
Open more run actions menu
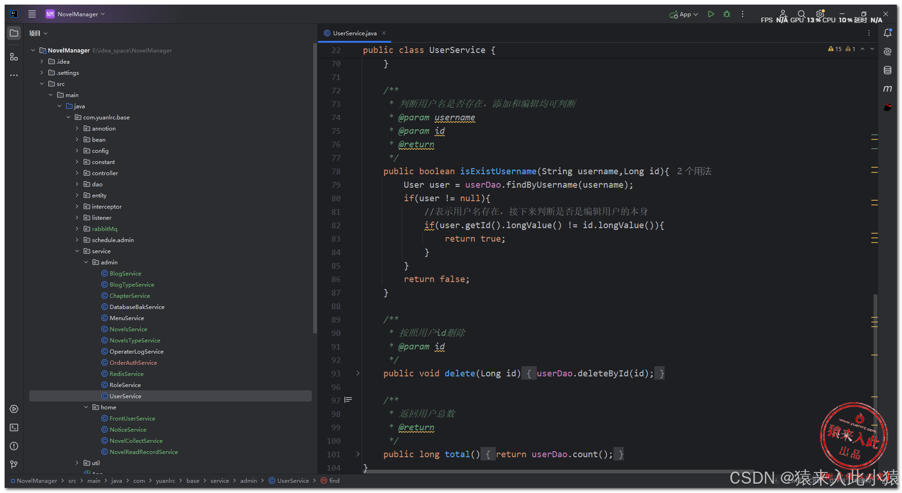[743, 14]
